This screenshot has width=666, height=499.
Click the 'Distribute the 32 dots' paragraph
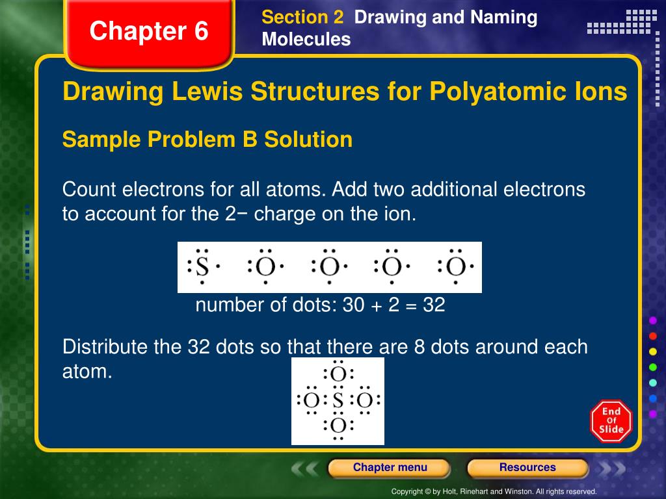[325, 359]
